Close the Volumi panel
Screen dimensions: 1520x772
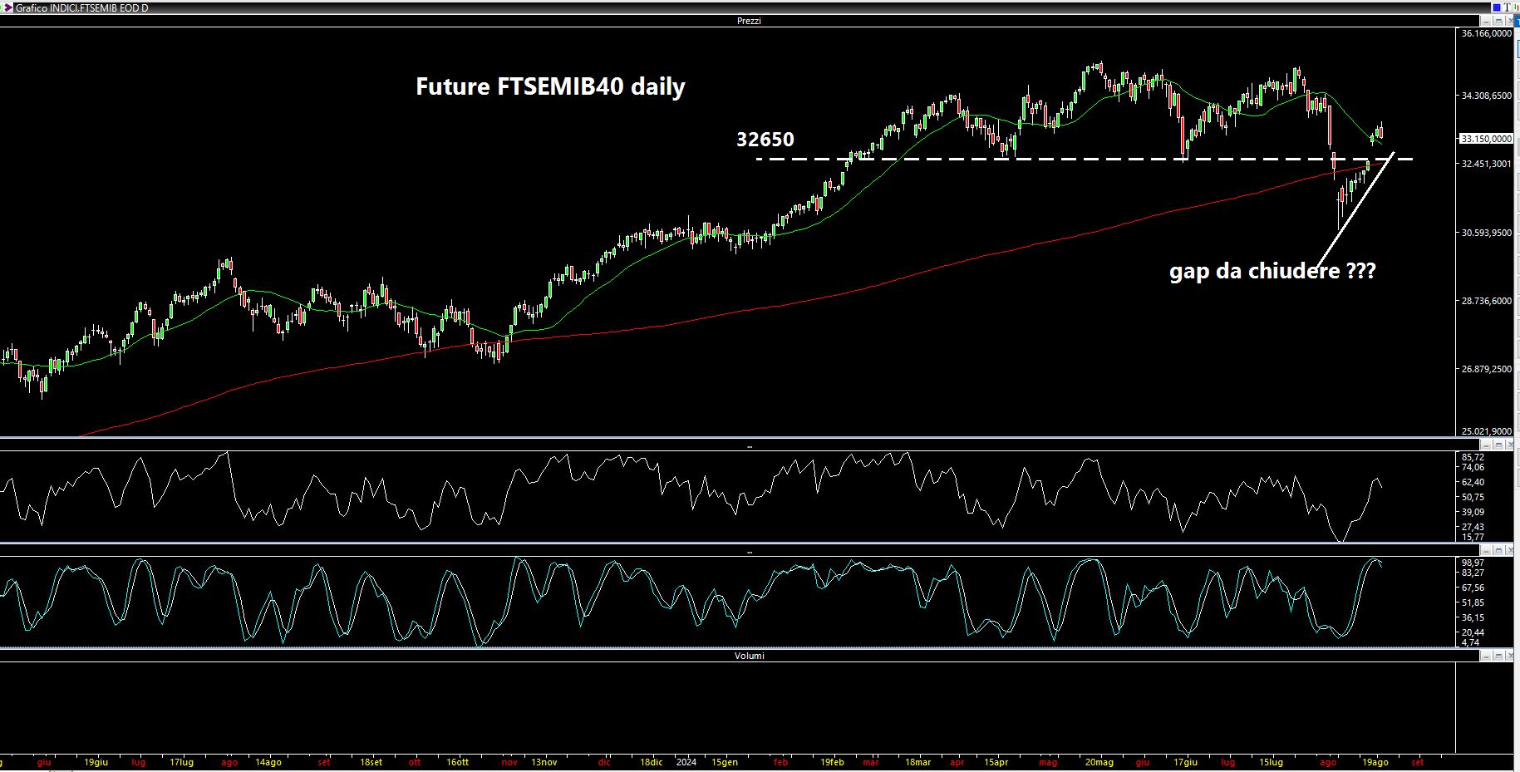1509,656
